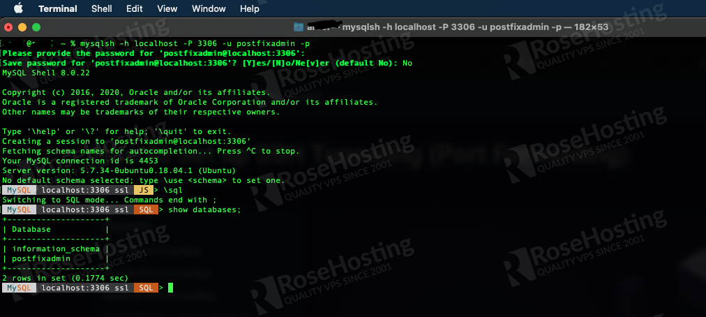706x317 pixels.
Task: Open the Window menu
Action: point(209,8)
